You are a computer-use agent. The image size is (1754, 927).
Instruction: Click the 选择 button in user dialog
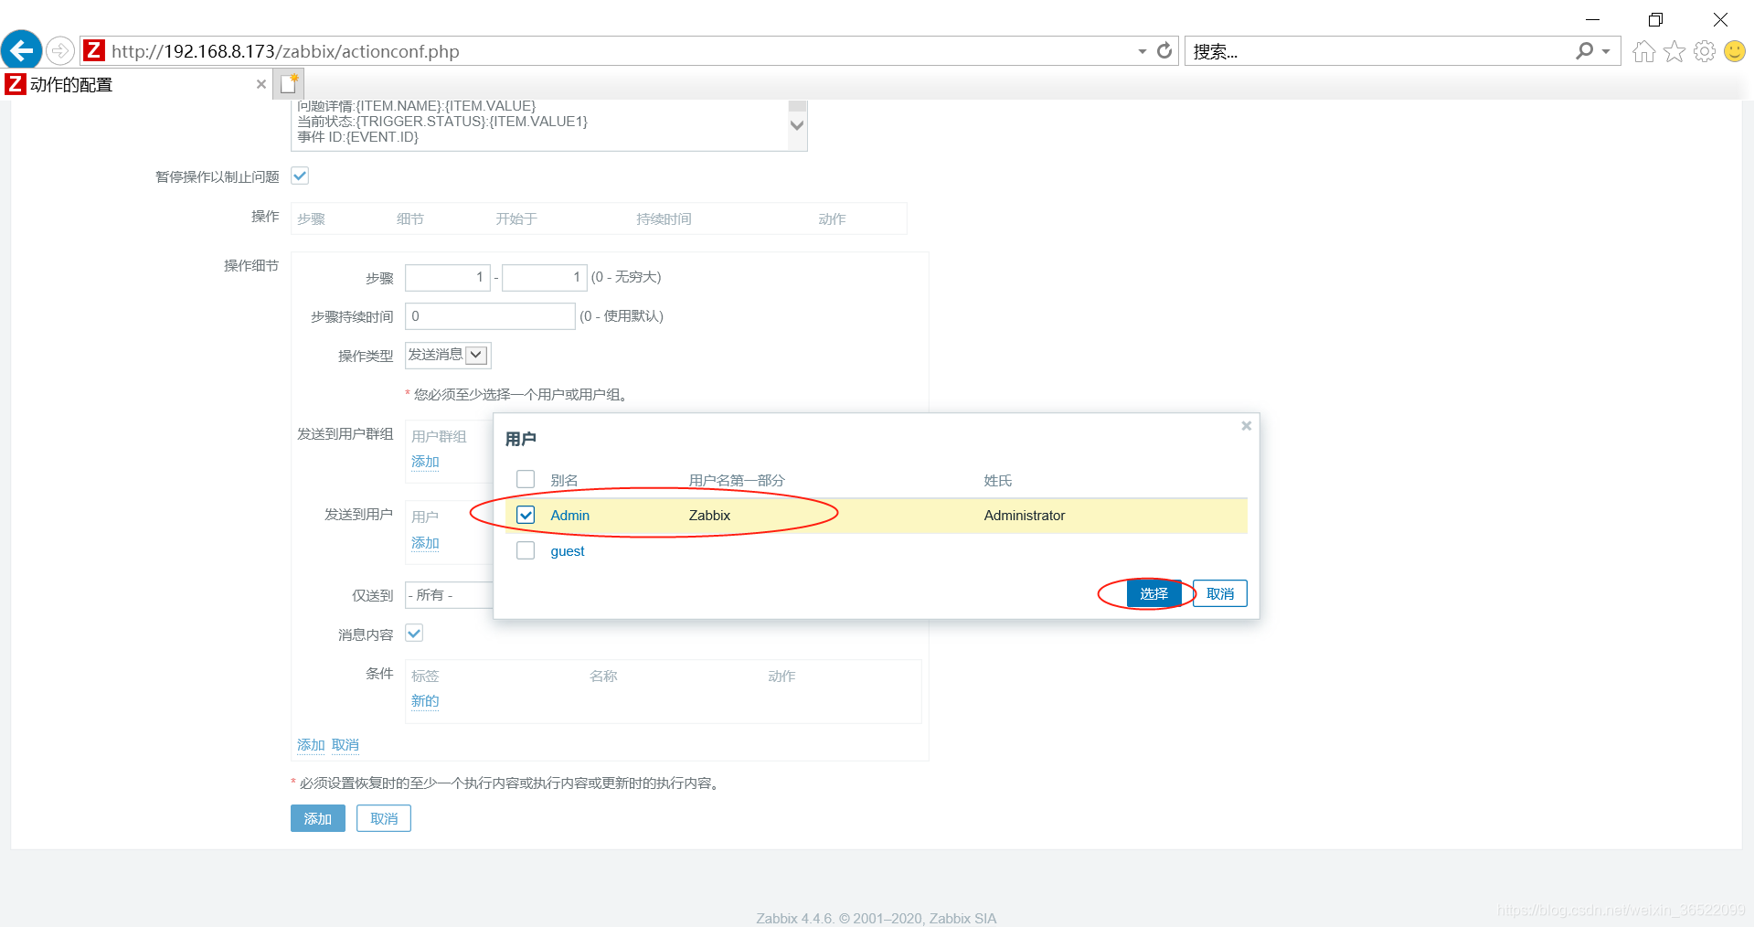1153,593
